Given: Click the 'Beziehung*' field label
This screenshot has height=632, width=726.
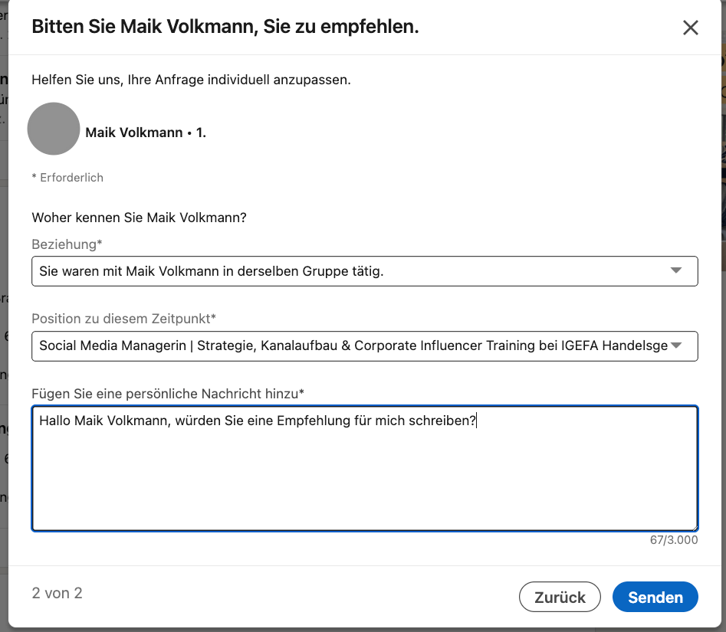Looking at the screenshot, I should click(67, 244).
